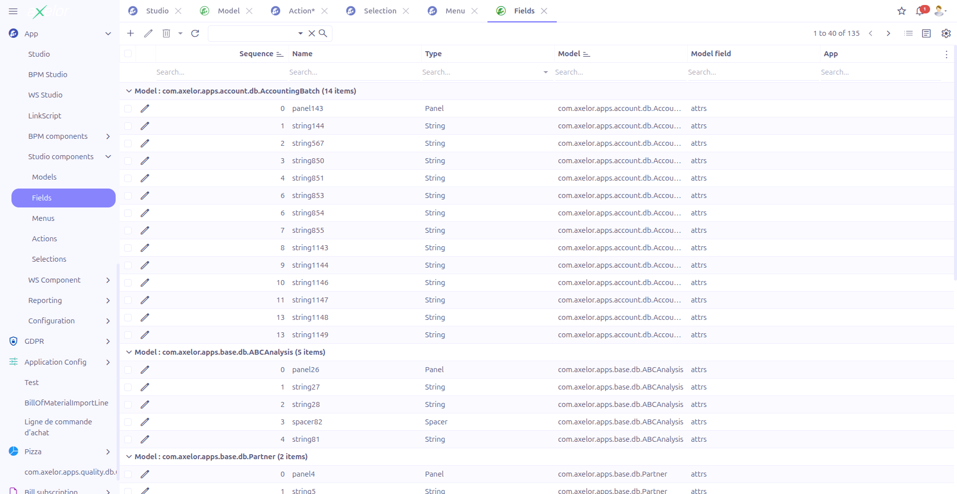This screenshot has width=957, height=494.
Task: Switch to the Selection tab
Action: (380, 10)
